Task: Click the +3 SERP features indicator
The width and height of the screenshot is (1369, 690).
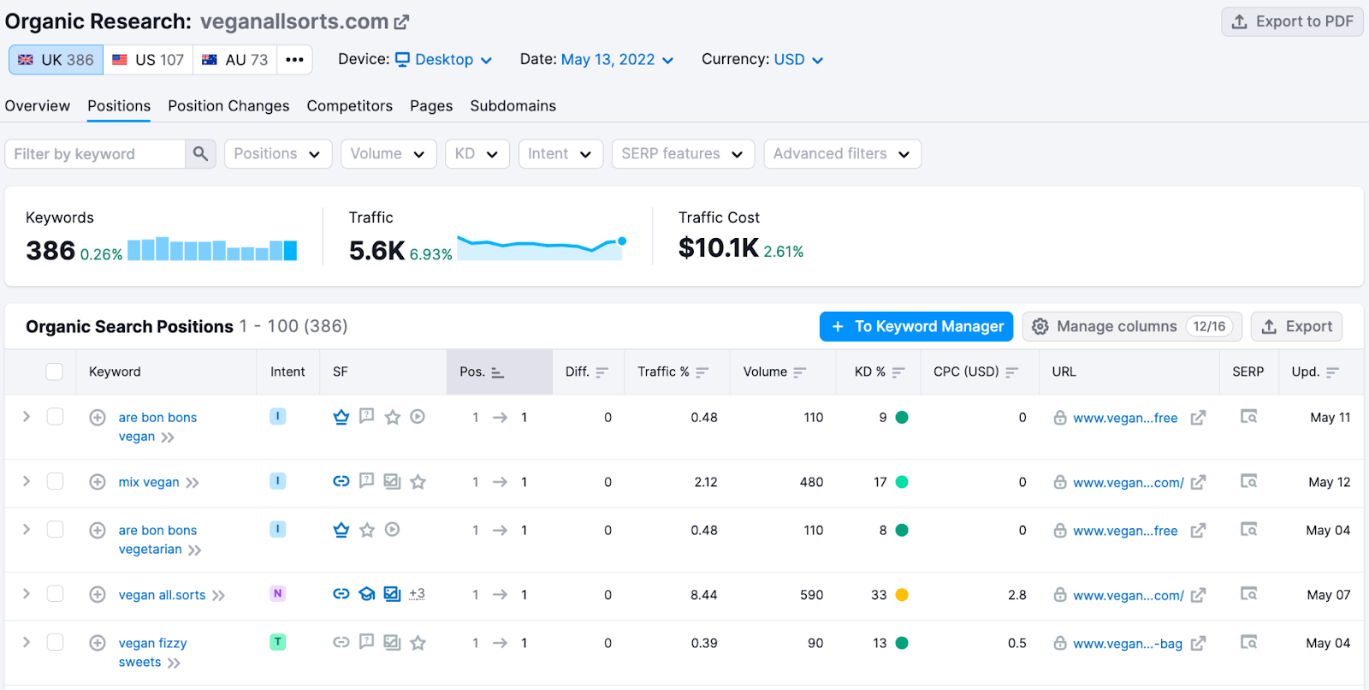Action: pos(417,594)
